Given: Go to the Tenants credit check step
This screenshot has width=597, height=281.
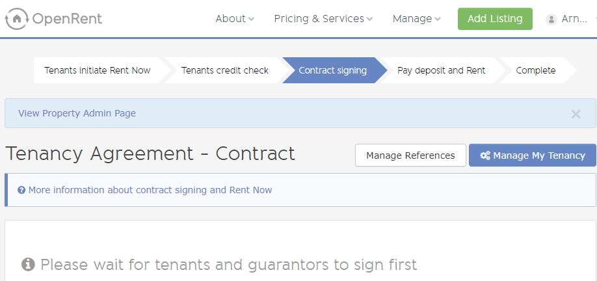Looking at the screenshot, I should pos(225,70).
